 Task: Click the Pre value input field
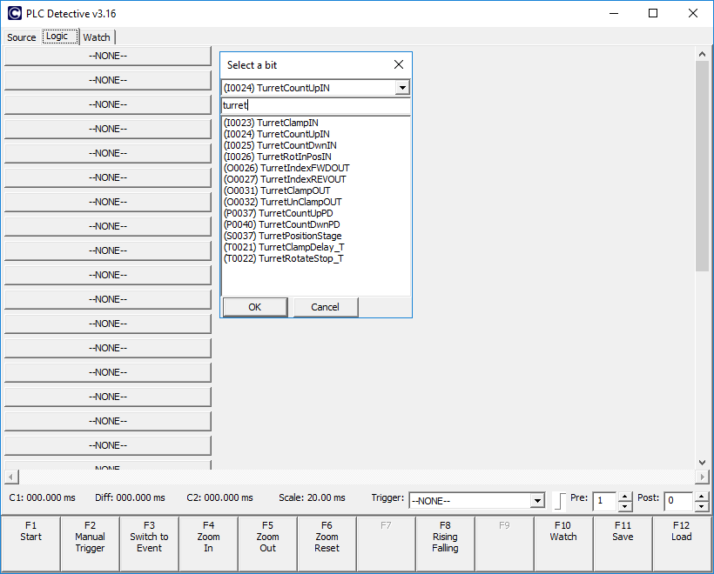coord(606,501)
